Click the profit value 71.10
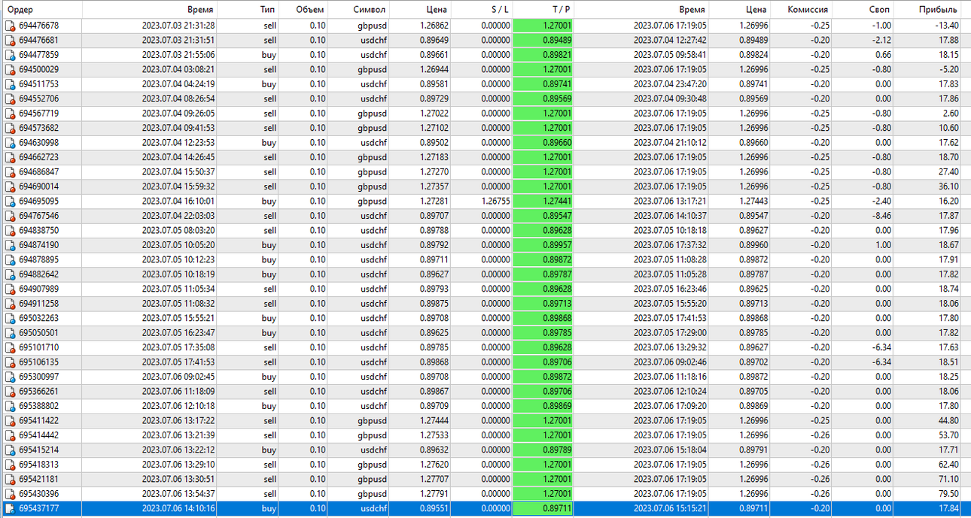 [947, 480]
